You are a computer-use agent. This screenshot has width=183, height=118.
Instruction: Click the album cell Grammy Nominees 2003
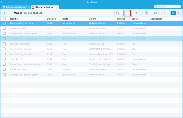(x=101, y=54)
